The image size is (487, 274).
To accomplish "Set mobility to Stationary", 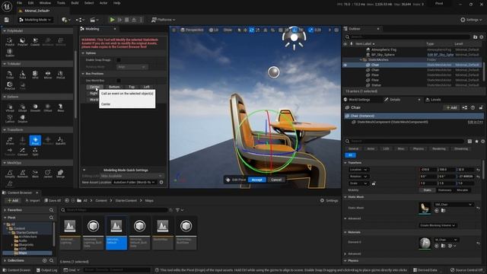I will point(444,190).
